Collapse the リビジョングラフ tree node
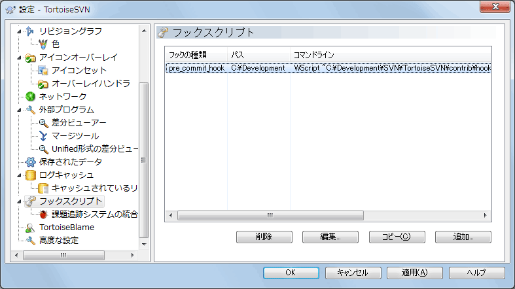 click(x=19, y=31)
